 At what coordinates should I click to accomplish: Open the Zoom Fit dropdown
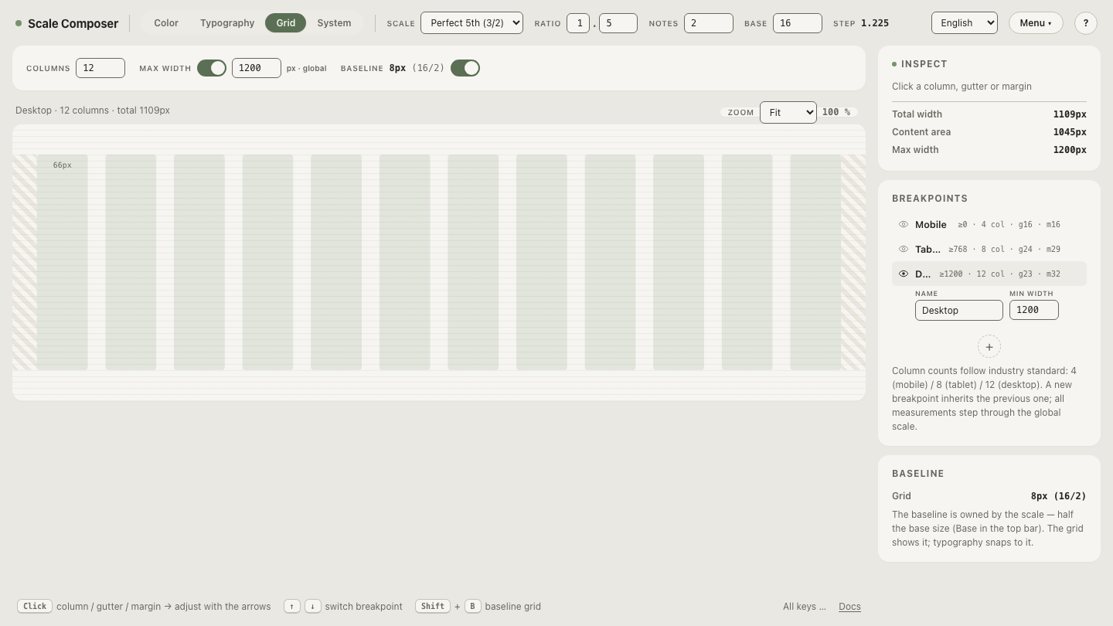pos(788,113)
